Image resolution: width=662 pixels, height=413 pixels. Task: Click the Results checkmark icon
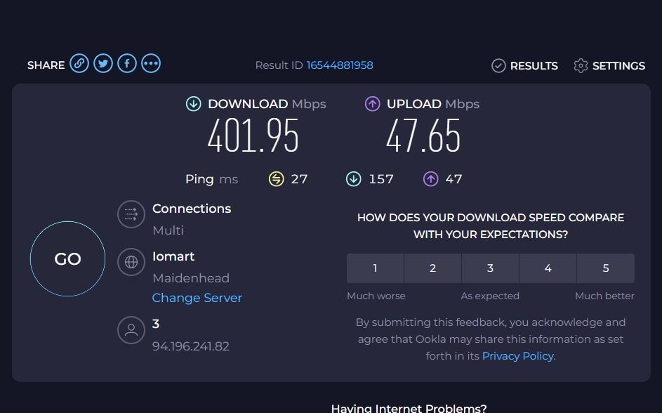[498, 65]
